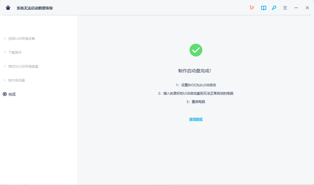The height and width of the screenshot is (185, 314).
Task: Open the shopping cart purchase icon
Action: [x=252, y=8]
